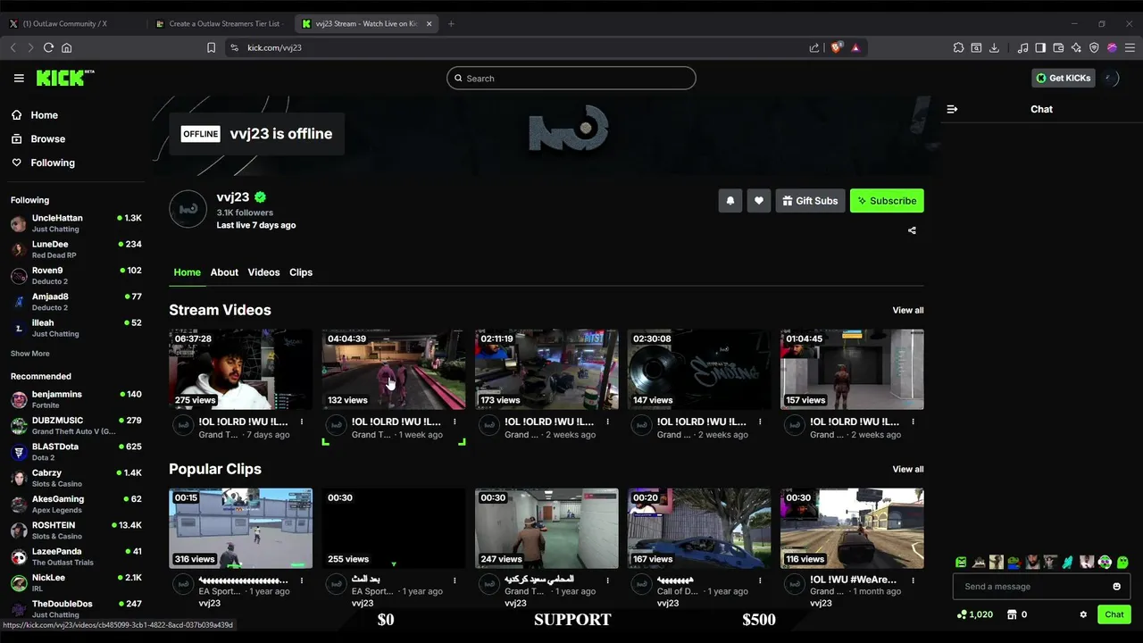Click Show More under Following list
The width and height of the screenshot is (1143, 643).
29,354
